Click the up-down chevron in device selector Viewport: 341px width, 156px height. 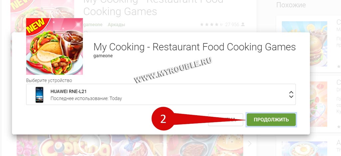[291, 94]
